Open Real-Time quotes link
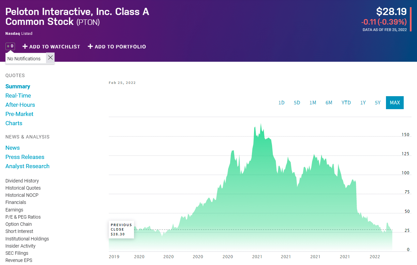 (18, 95)
